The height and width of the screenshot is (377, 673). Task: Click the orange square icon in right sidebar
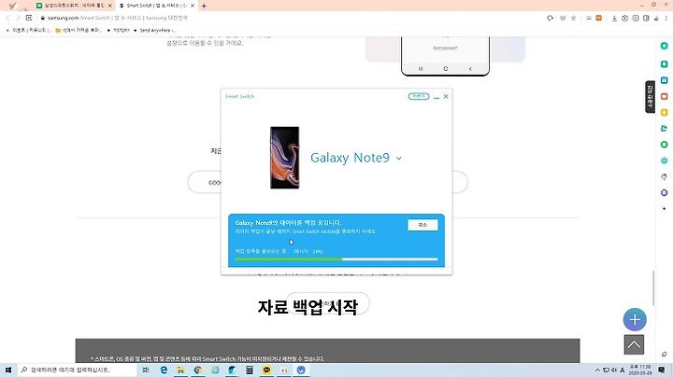pos(664,96)
